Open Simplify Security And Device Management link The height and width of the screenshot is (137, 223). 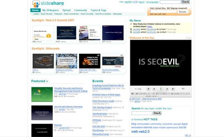click(71, 90)
